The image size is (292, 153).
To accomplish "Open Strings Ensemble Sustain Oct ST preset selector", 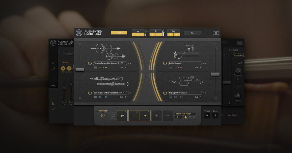I will [x=110, y=63].
